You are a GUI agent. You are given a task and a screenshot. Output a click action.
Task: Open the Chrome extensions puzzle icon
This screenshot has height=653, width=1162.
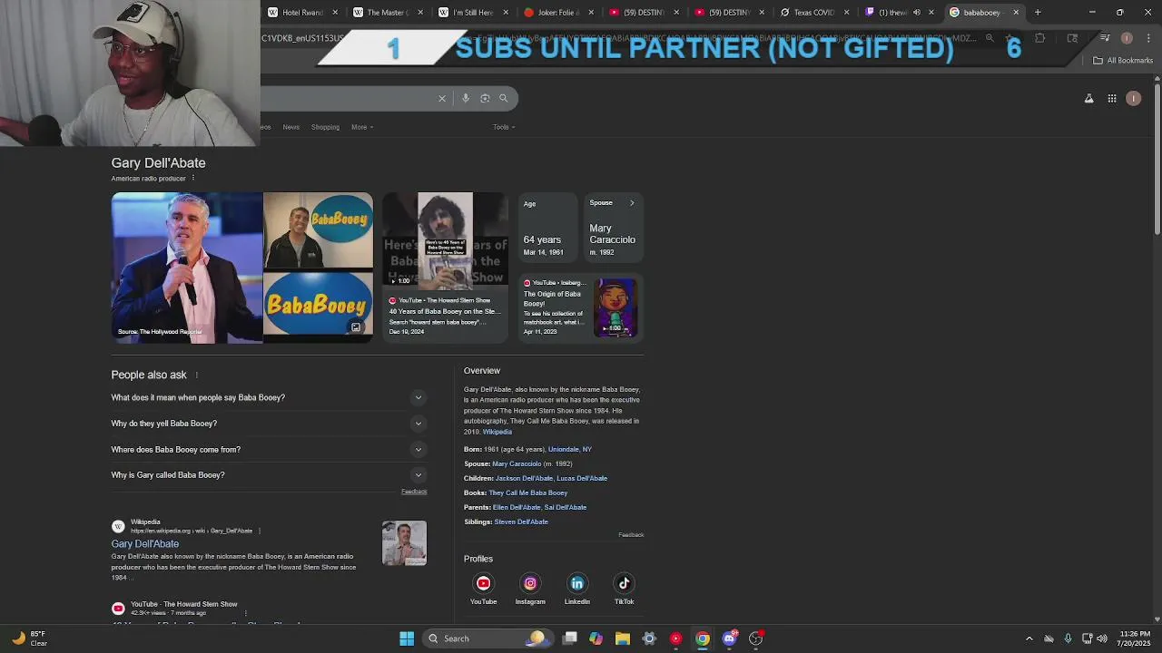click(x=1040, y=38)
